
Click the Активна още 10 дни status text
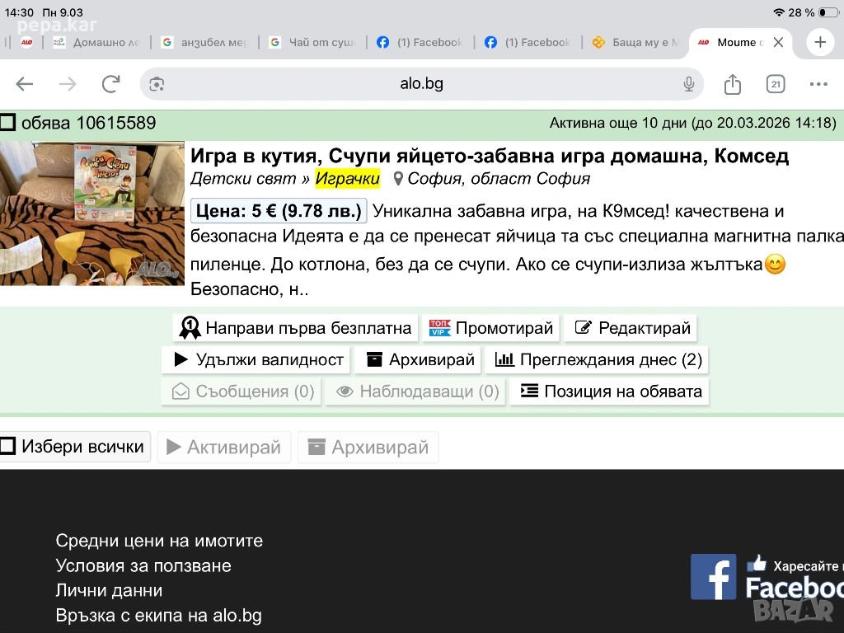(x=692, y=123)
